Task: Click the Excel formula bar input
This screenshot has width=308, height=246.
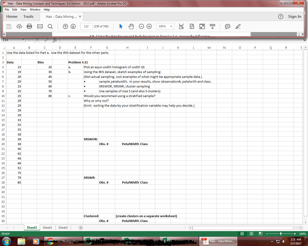Action: pos(181,40)
